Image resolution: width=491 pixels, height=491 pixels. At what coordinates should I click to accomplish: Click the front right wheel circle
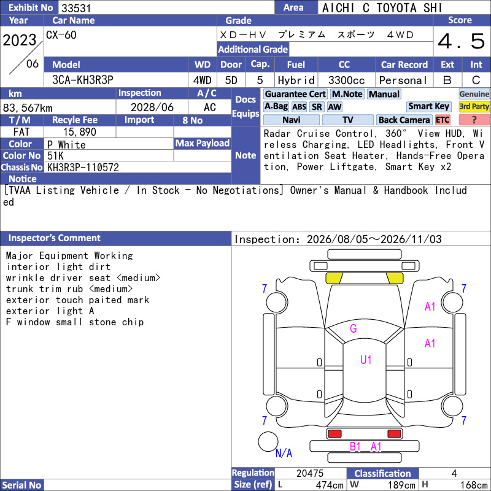coord(452,302)
